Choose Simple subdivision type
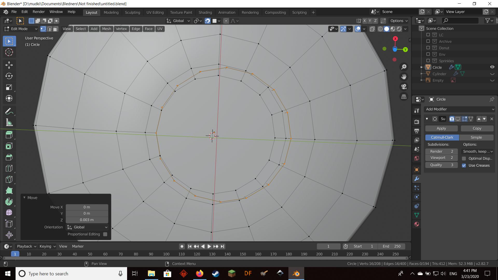Screen dimensions: 498x280 pos(476,137)
